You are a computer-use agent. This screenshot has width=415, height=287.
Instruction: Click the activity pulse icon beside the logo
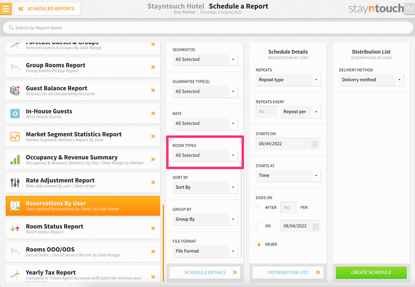pyautogui.click(x=410, y=9)
